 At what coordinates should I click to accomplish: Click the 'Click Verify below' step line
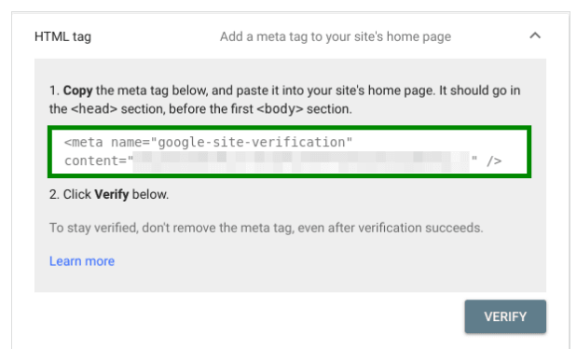pyautogui.click(x=109, y=194)
